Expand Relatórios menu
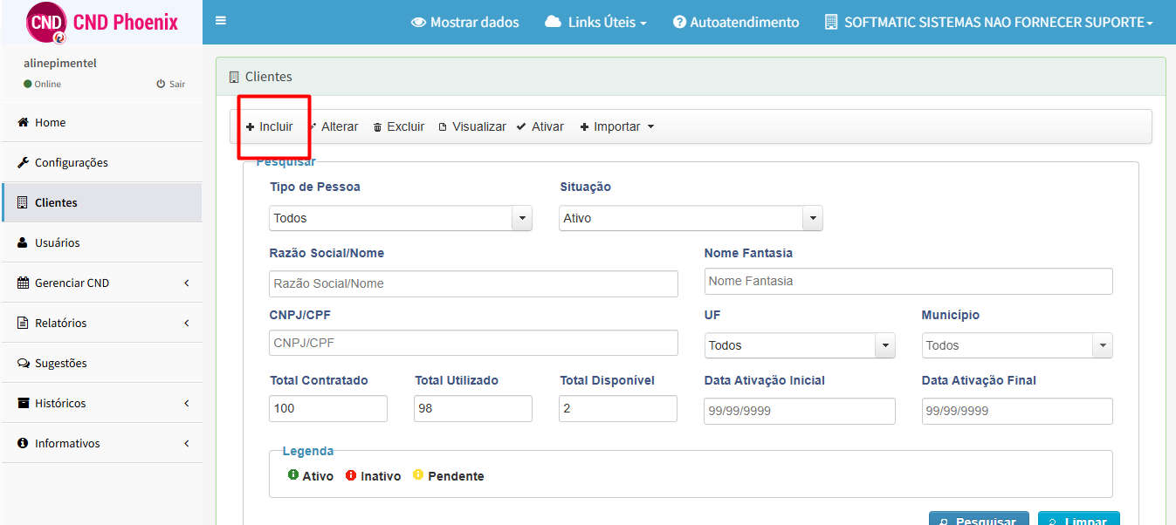The image size is (1176, 525). tap(101, 323)
